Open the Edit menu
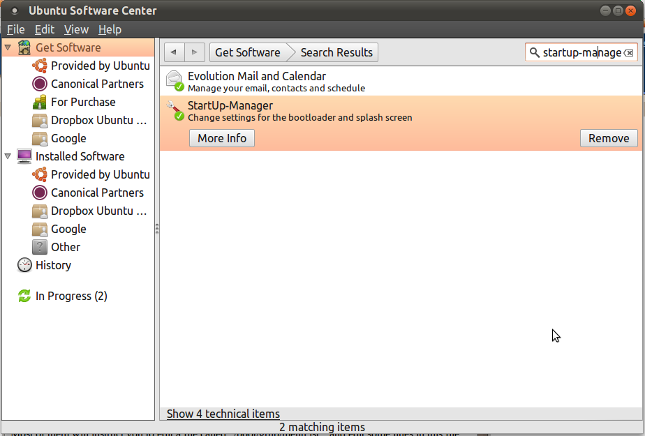Screen dimensions: 645x436 (45, 29)
